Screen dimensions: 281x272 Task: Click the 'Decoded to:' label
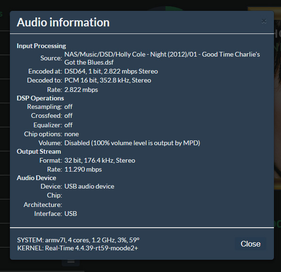pyautogui.click(x=45, y=80)
